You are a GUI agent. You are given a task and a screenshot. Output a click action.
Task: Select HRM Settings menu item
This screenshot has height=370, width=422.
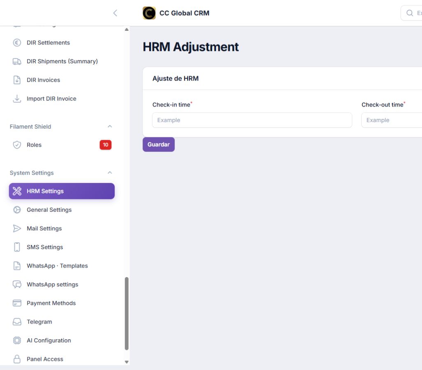point(62,191)
